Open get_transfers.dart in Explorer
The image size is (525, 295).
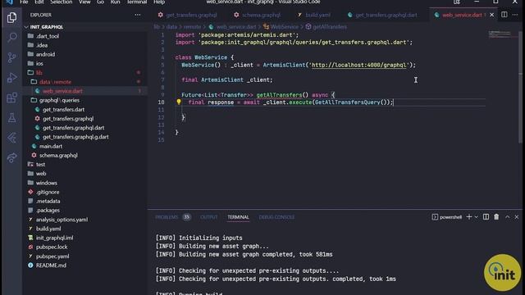(64, 109)
